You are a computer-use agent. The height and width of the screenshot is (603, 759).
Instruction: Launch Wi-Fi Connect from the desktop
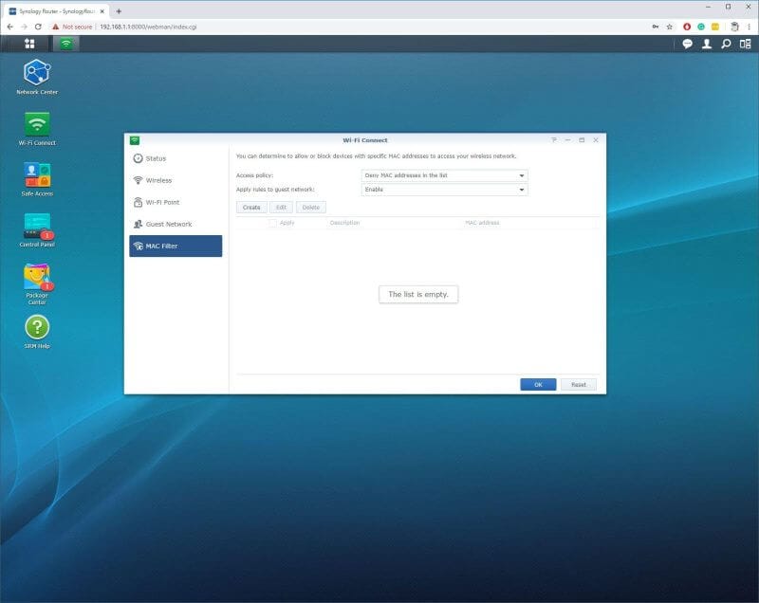click(x=37, y=124)
